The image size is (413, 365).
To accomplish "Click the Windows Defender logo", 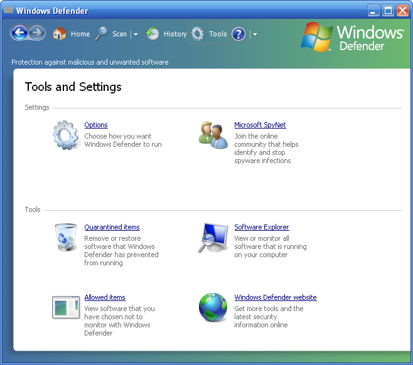I will tap(352, 37).
